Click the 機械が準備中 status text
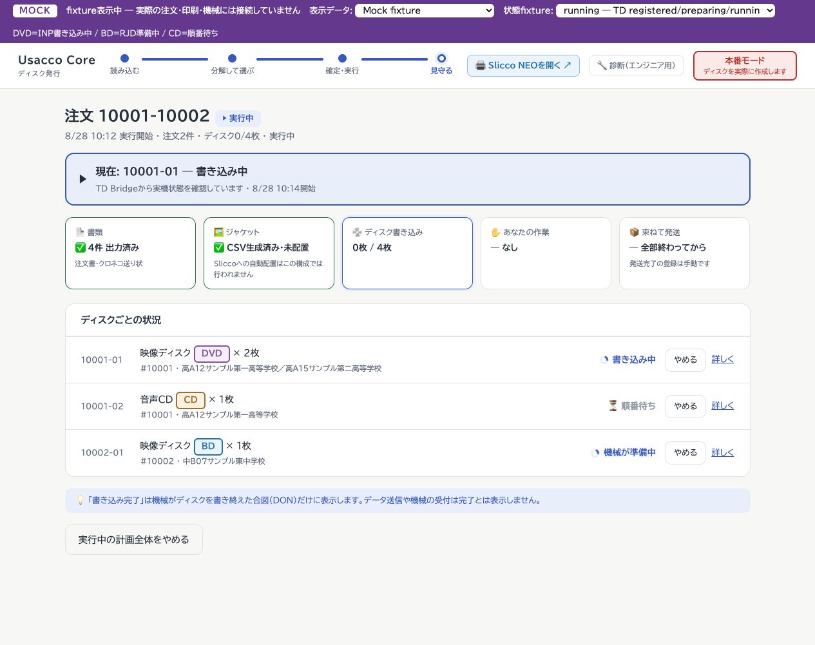 (629, 452)
